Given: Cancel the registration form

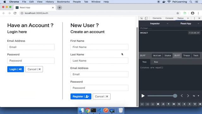Looking at the screenshot, I should 102,96.
